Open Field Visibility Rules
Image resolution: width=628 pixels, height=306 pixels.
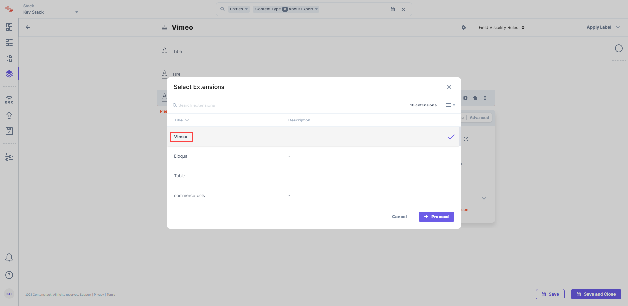[501, 27]
